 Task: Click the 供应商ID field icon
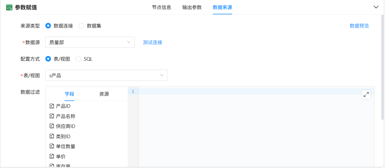point(52,126)
